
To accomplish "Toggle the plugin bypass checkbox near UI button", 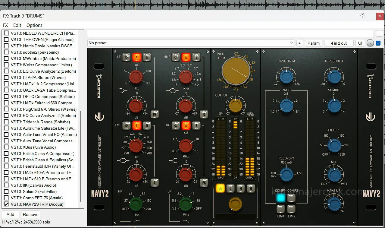I will [378, 43].
